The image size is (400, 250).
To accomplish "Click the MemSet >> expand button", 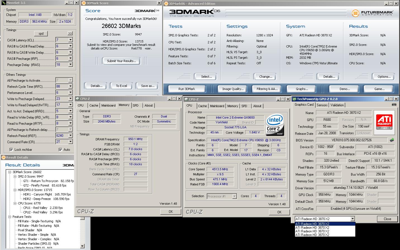I will click(70, 33).
